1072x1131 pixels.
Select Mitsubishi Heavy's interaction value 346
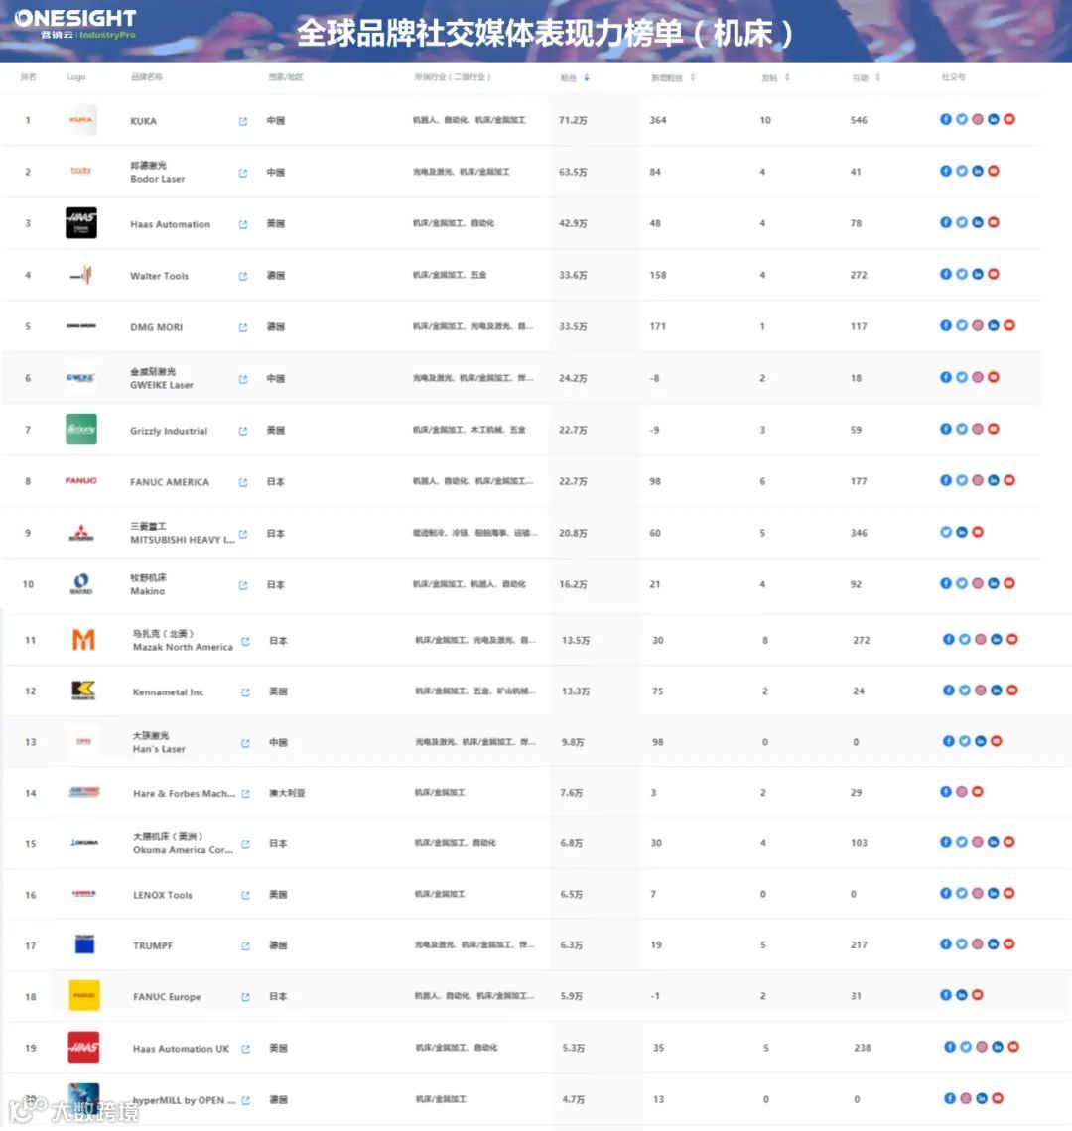tap(859, 533)
